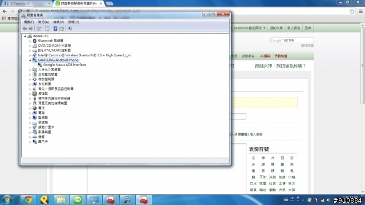The height and width of the screenshot is (205, 365).
Task: Select the 電腦 row in device tree
Action: tap(41, 113)
